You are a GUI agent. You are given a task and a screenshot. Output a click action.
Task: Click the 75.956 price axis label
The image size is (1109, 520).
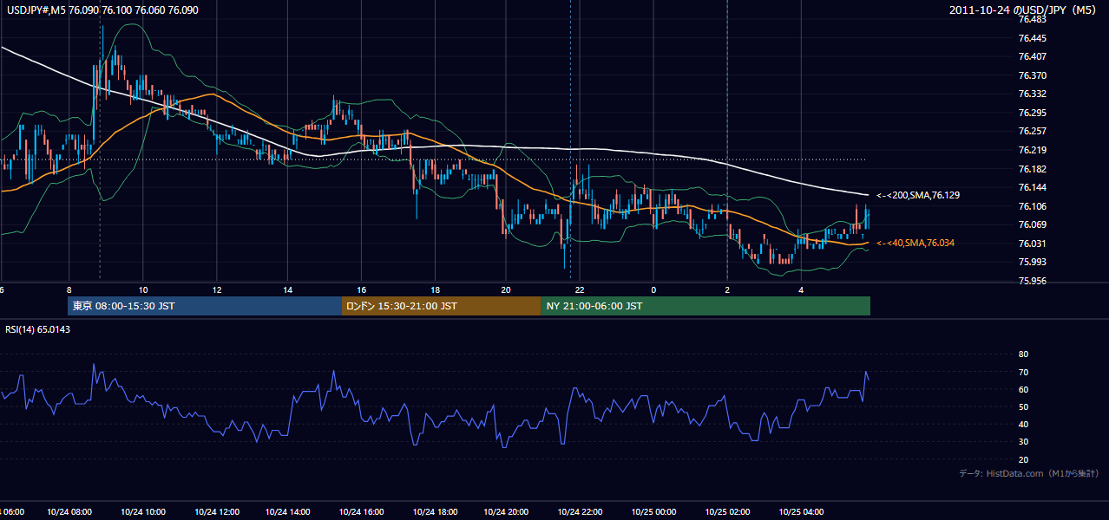tap(1031, 281)
